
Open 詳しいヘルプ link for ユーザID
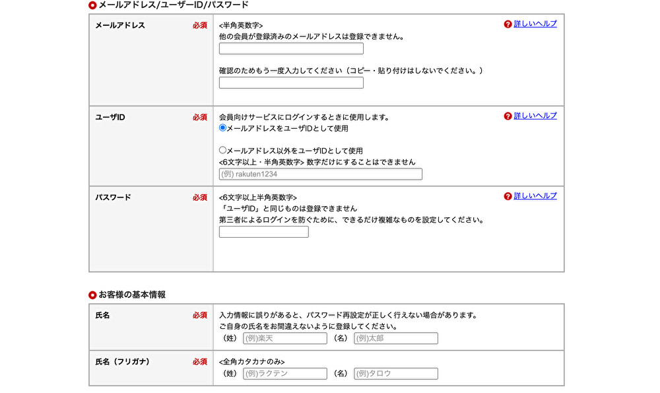[535, 116]
